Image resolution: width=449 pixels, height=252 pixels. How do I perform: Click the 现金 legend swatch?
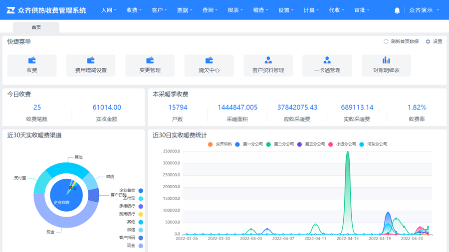coord(141,246)
